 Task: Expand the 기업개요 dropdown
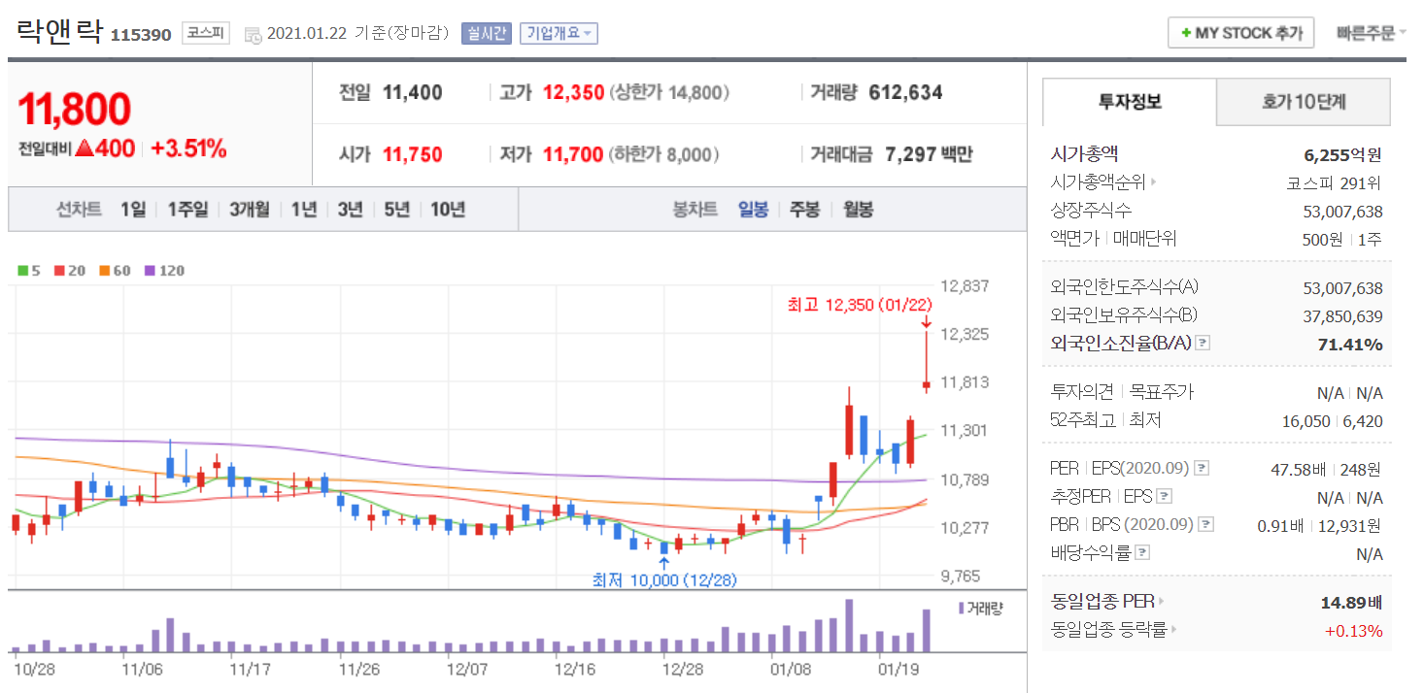pyautogui.click(x=559, y=33)
